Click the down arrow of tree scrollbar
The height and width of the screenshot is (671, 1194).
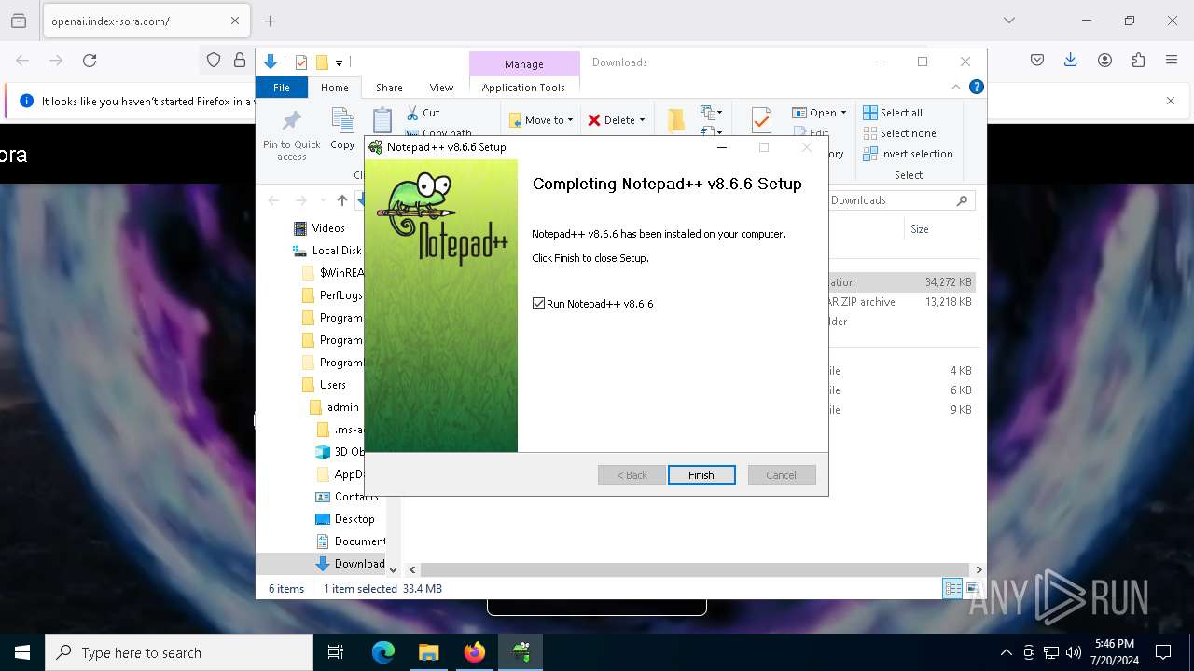point(393,569)
